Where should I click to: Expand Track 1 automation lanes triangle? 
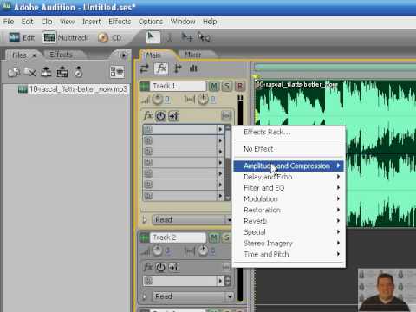(145, 220)
